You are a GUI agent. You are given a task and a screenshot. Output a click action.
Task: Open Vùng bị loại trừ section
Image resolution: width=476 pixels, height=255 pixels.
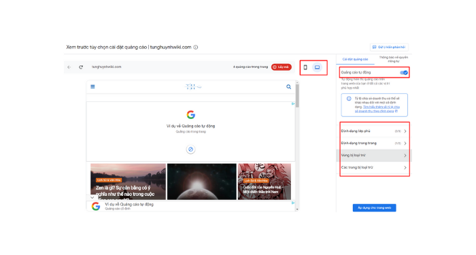[x=374, y=156]
